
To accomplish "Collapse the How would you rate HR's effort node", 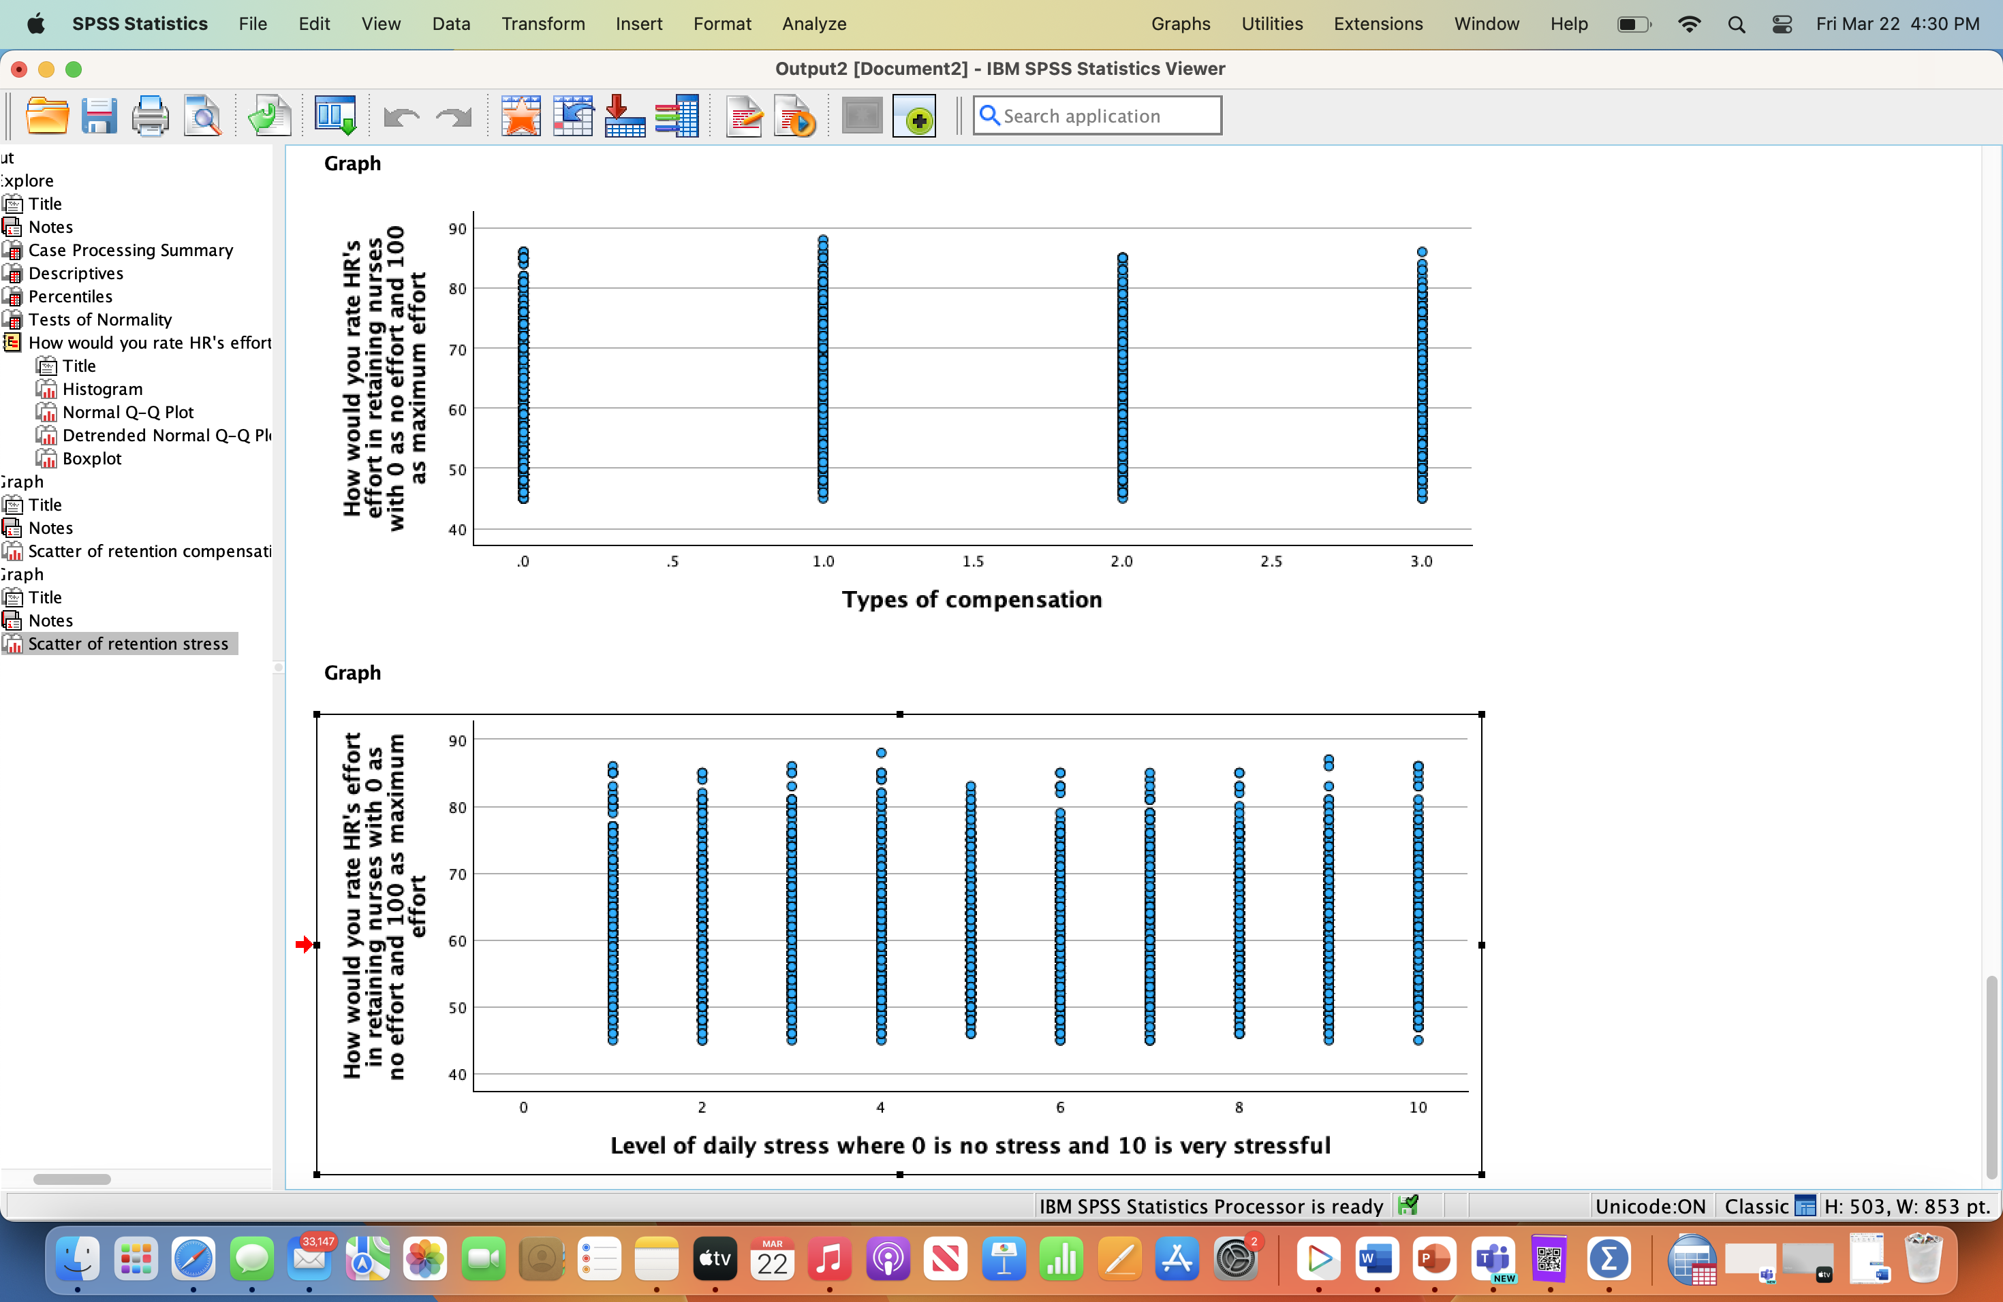I will pos(13,343).
